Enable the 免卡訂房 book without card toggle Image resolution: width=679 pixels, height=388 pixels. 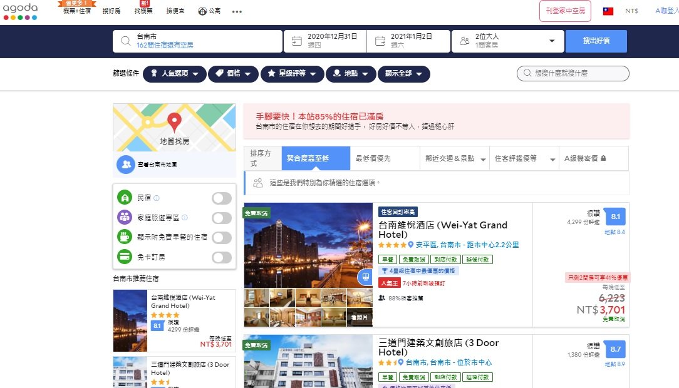pyautogui.click(x=221, y=257)
